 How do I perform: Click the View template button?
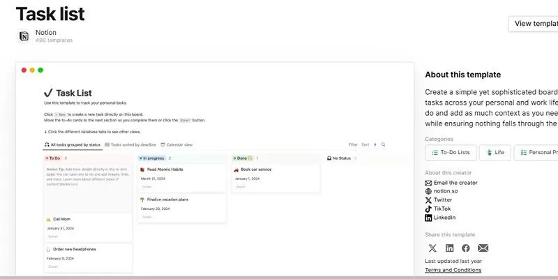tap(533, 24)
